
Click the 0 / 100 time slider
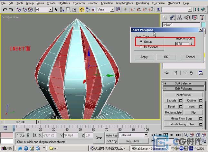(x=20, y=122)
